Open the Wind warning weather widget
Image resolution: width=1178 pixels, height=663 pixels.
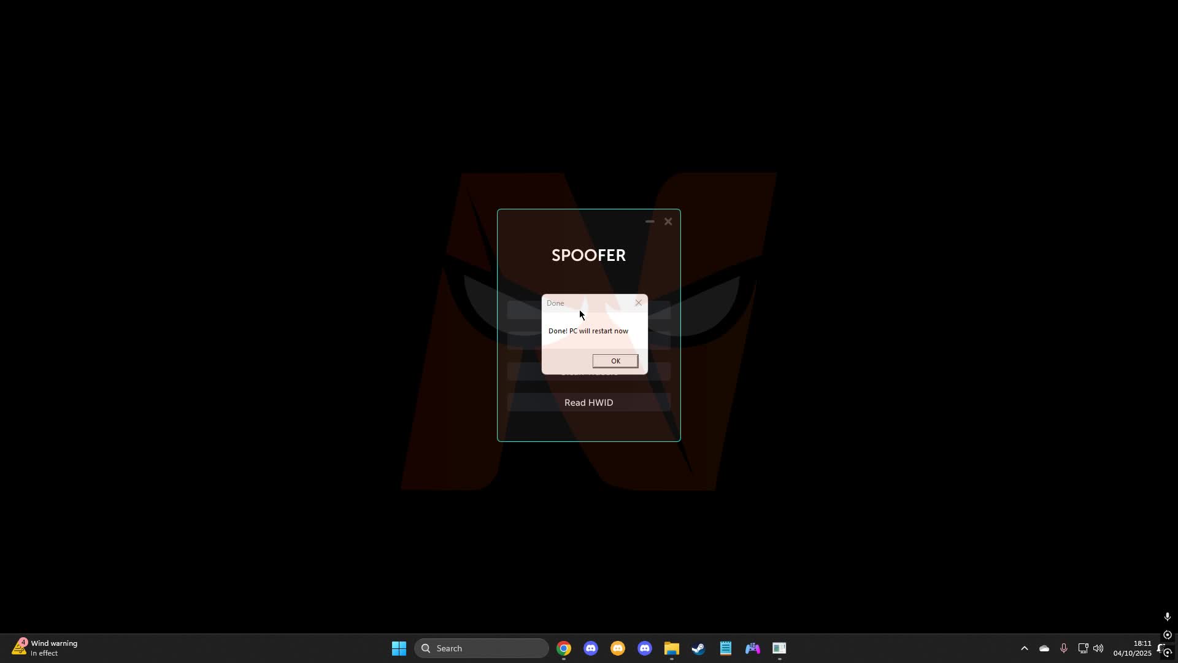click(45, 648)
